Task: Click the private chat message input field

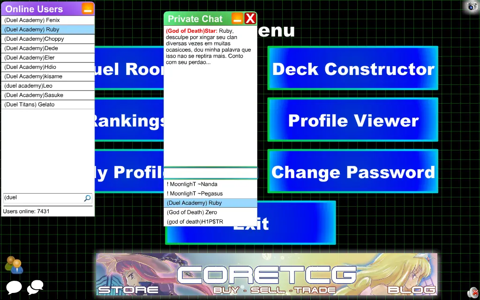Action: (210, 173)
